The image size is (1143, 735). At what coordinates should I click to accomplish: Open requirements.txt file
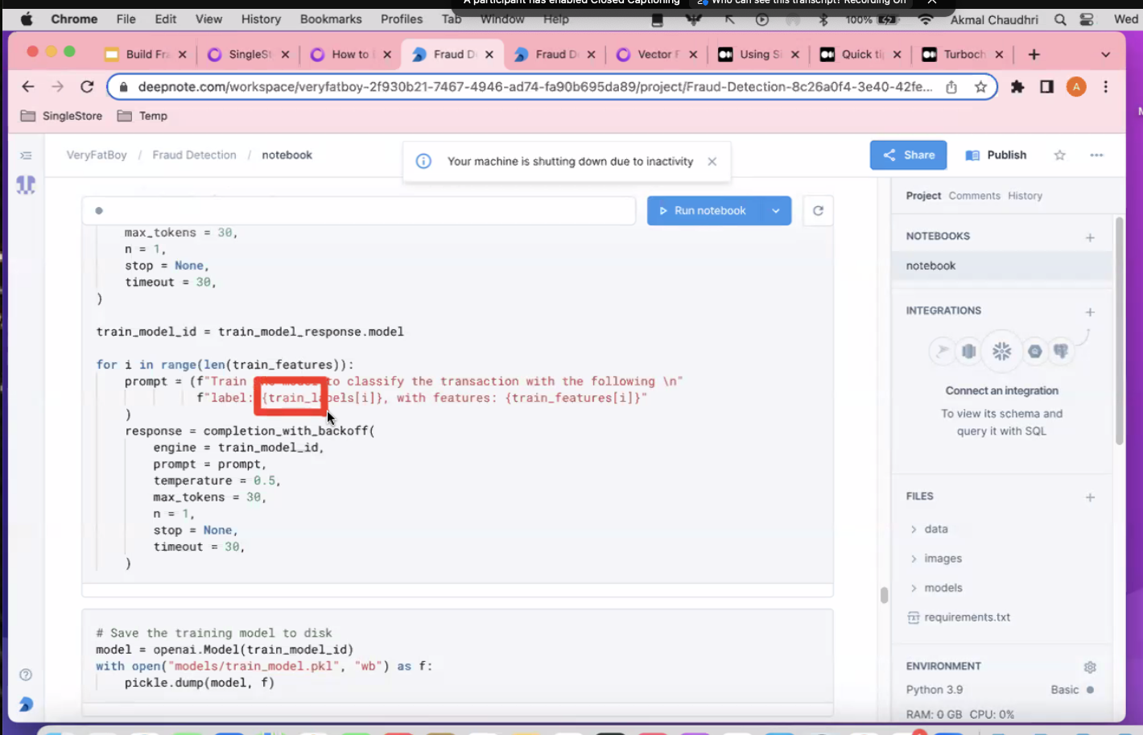point(967,617)
